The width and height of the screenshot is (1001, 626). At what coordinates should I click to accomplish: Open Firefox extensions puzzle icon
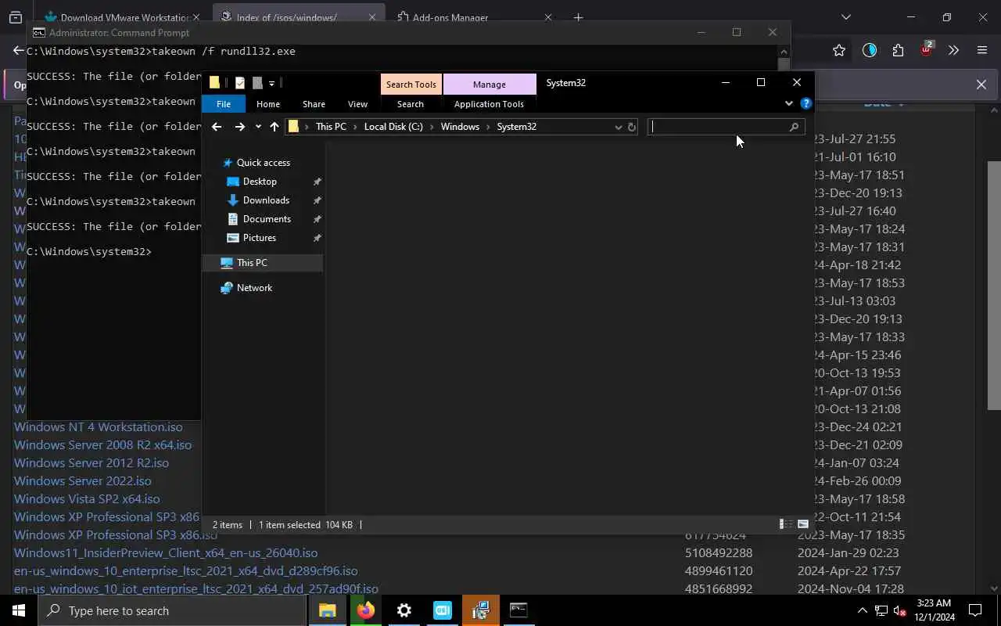898,50
